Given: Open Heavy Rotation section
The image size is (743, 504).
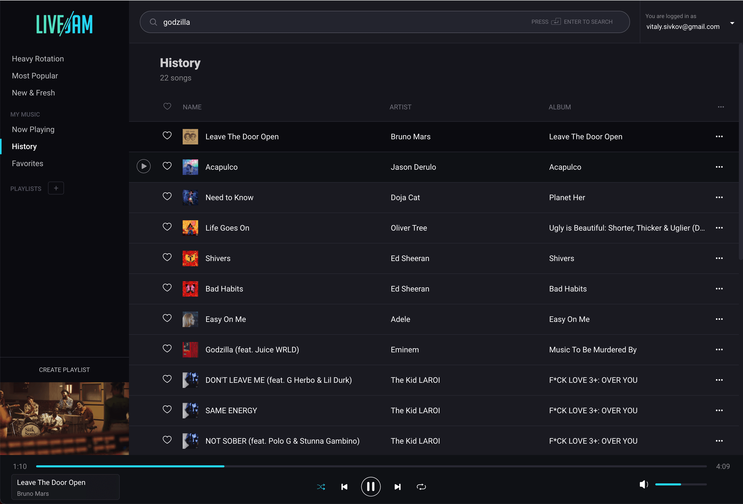Looking at the screenshot, I should [x=38, y=59].
